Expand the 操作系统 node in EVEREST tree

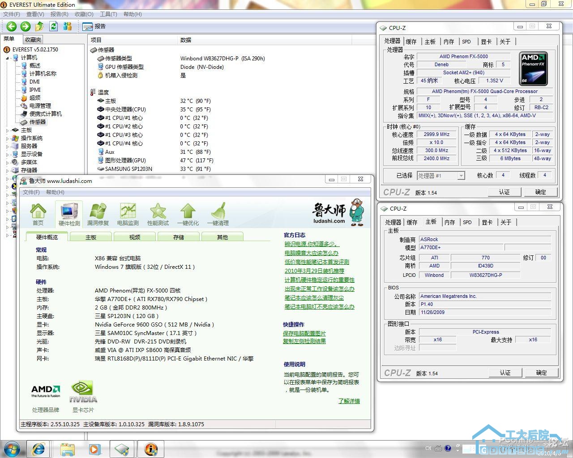(x=8, y=139)
